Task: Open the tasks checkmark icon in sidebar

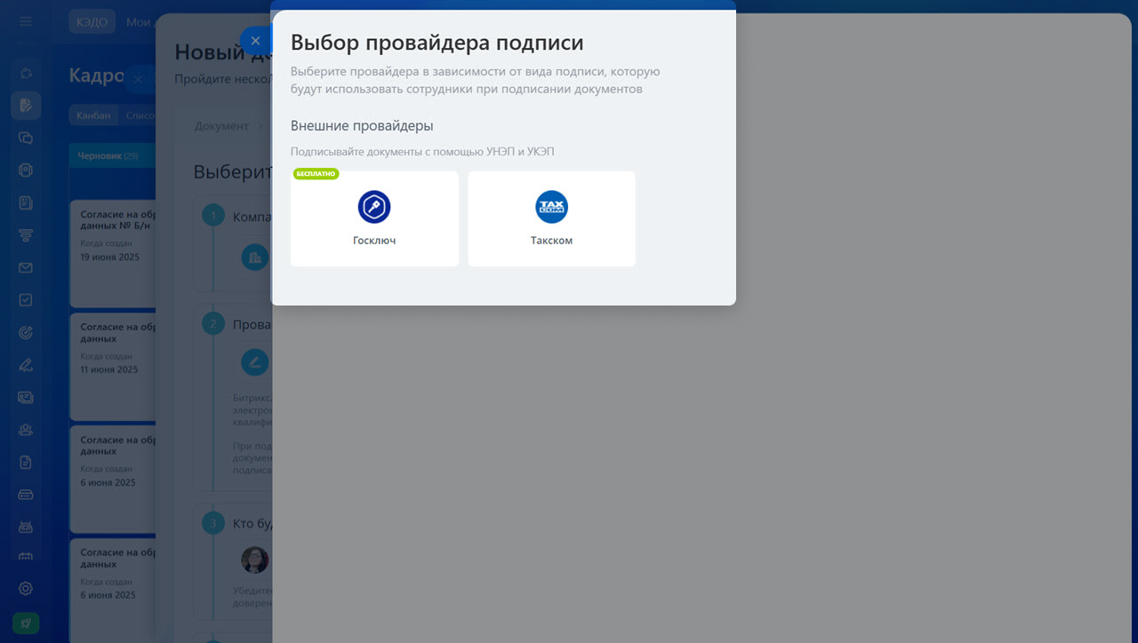Action: click(x=26, y=300)
